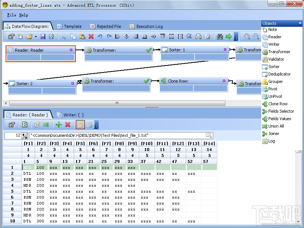The width and height of the screenshot is (304, 228).
Task: Switch to Writer: { } tab
Action: tap(70, 115)
